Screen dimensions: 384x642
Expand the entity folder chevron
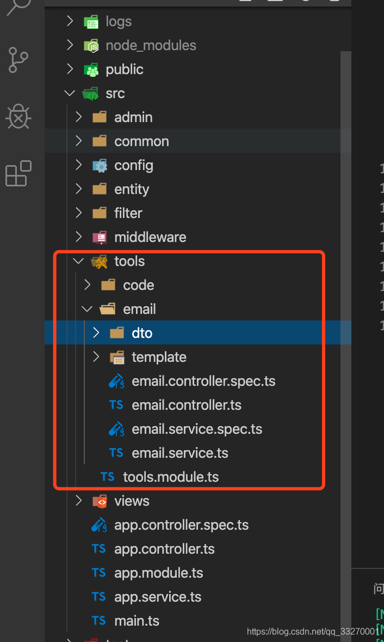pos(78,189)
